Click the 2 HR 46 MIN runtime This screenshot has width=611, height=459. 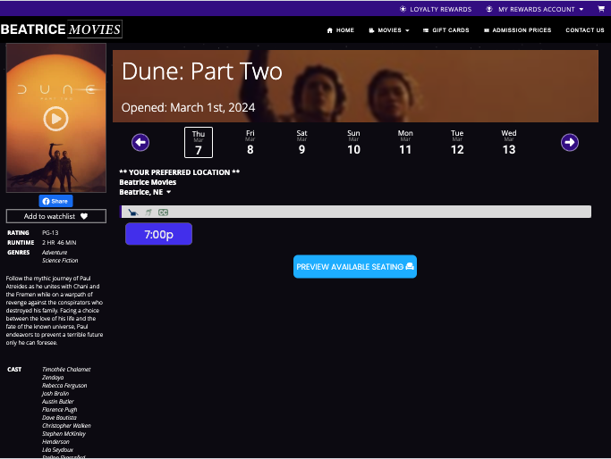(59, 242)
